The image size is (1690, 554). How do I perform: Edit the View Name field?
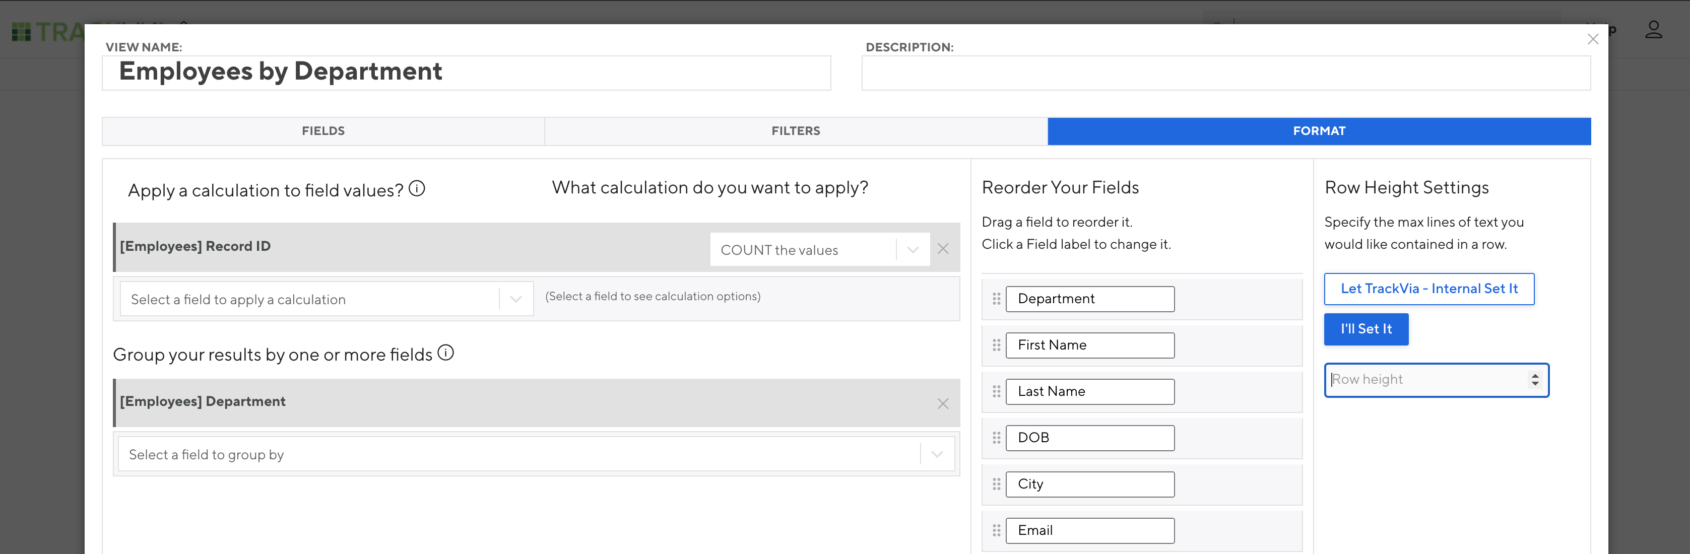pos(467,72)
